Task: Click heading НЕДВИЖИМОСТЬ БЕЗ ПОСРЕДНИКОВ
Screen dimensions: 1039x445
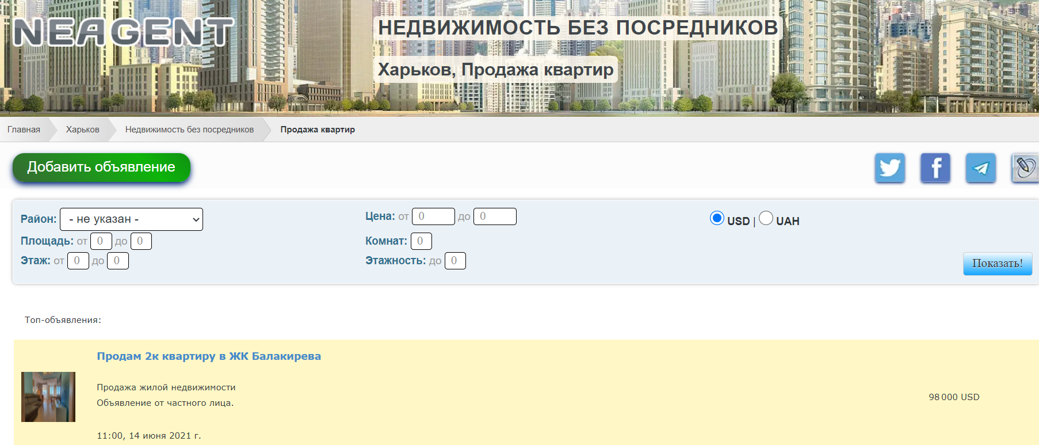Action: coord(578,28)
